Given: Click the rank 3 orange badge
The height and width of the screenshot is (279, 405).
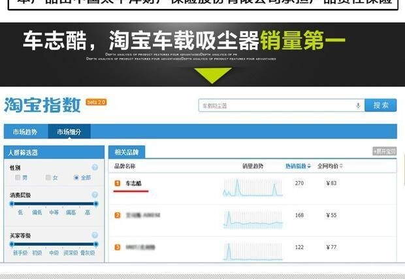Looking at the screenshot, I should [x=118, y=247].
